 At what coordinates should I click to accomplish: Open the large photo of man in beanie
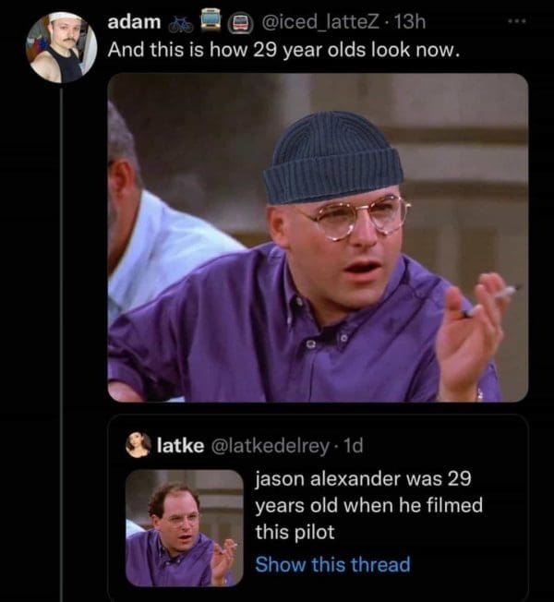pyautogui.click(x=318, y=237)
